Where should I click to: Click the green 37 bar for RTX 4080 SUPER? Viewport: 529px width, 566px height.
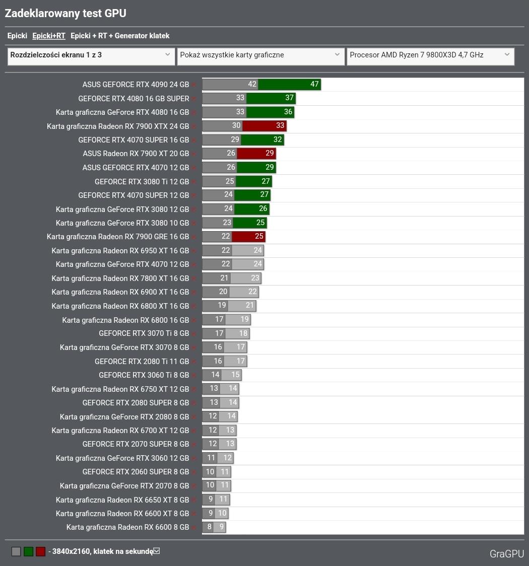point(271,98)
